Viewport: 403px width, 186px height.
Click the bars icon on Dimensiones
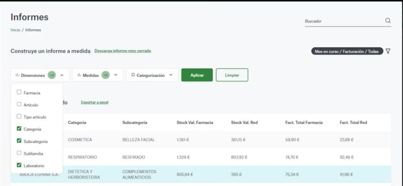(17, 75)
